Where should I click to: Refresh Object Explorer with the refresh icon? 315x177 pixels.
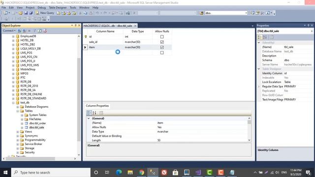(x=39, y=31)
